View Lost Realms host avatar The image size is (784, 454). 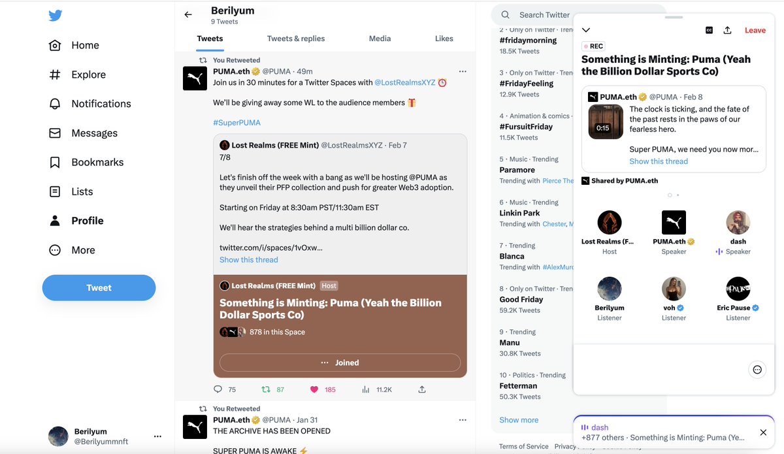coord(610,223)
